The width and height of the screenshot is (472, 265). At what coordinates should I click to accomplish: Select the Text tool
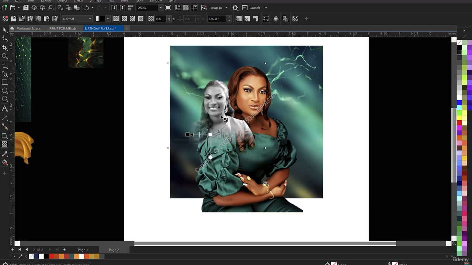(x=4, y=108)
